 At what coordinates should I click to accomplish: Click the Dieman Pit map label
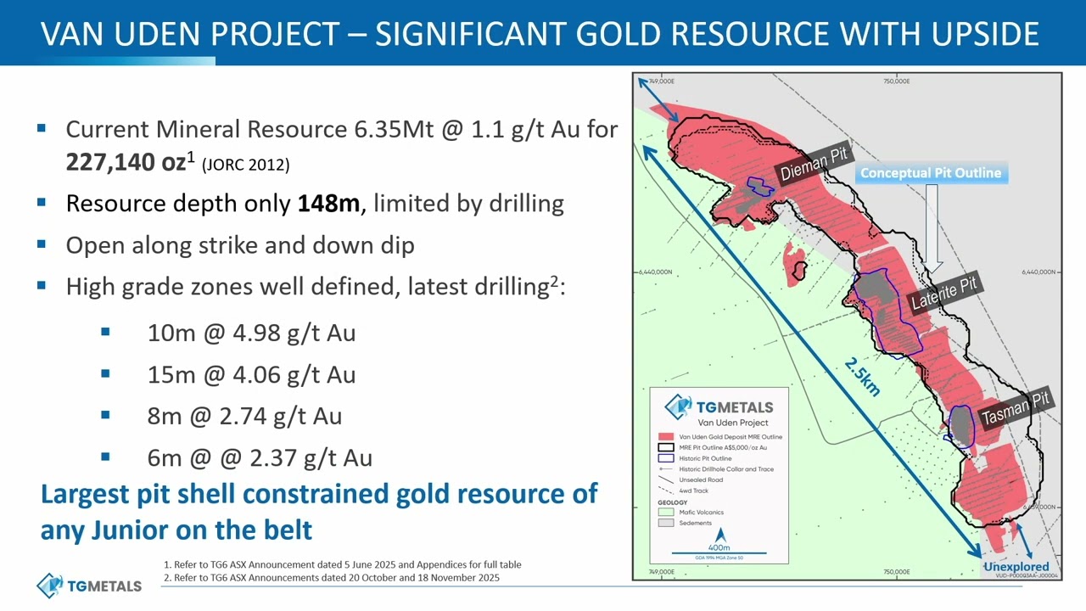pos(814,163)
